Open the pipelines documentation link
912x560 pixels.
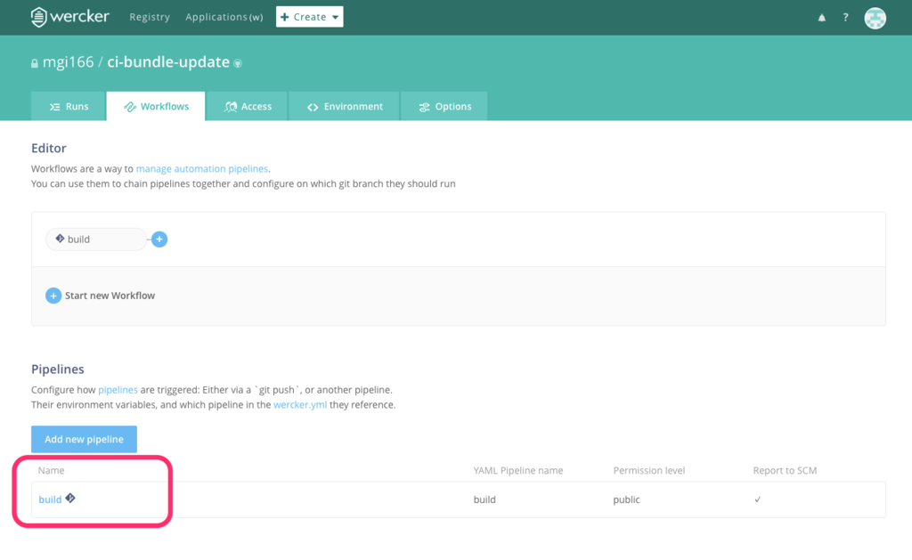(x=118, y=390)
